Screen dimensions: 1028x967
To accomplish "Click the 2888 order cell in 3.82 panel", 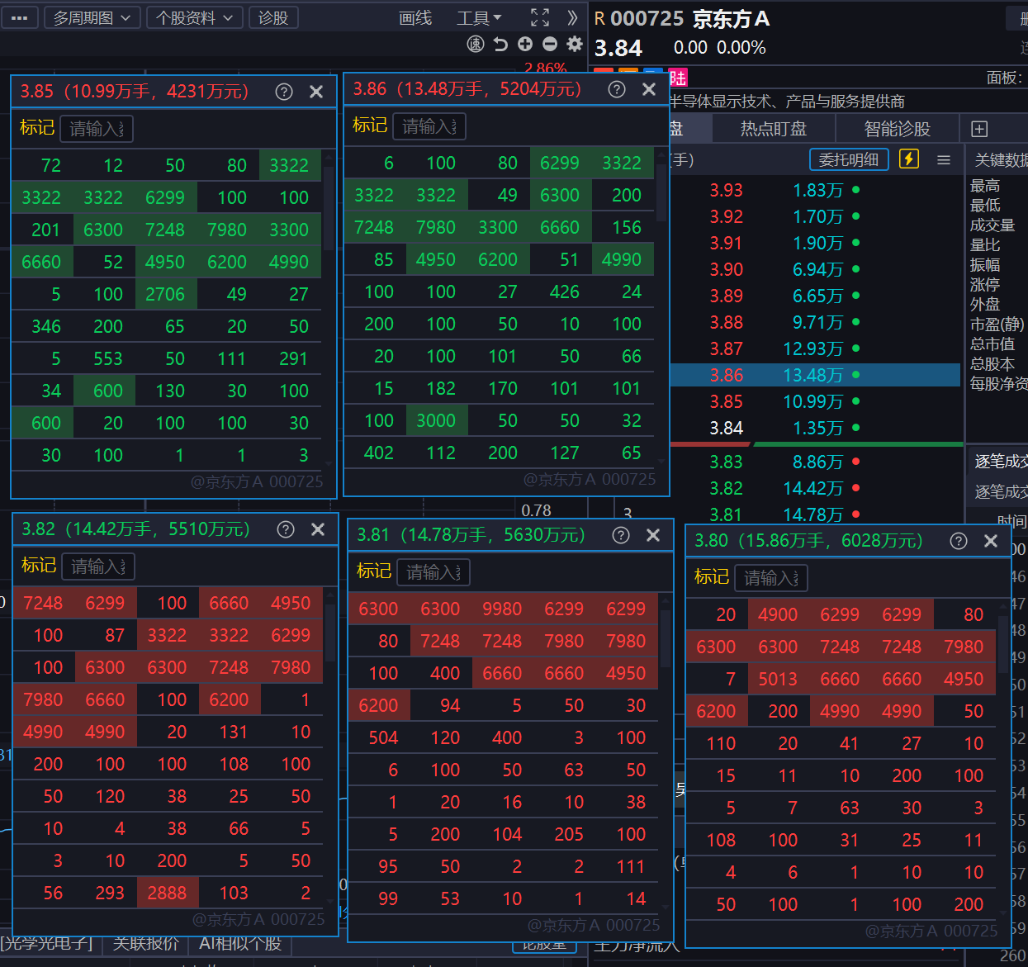I will [168, 893].
